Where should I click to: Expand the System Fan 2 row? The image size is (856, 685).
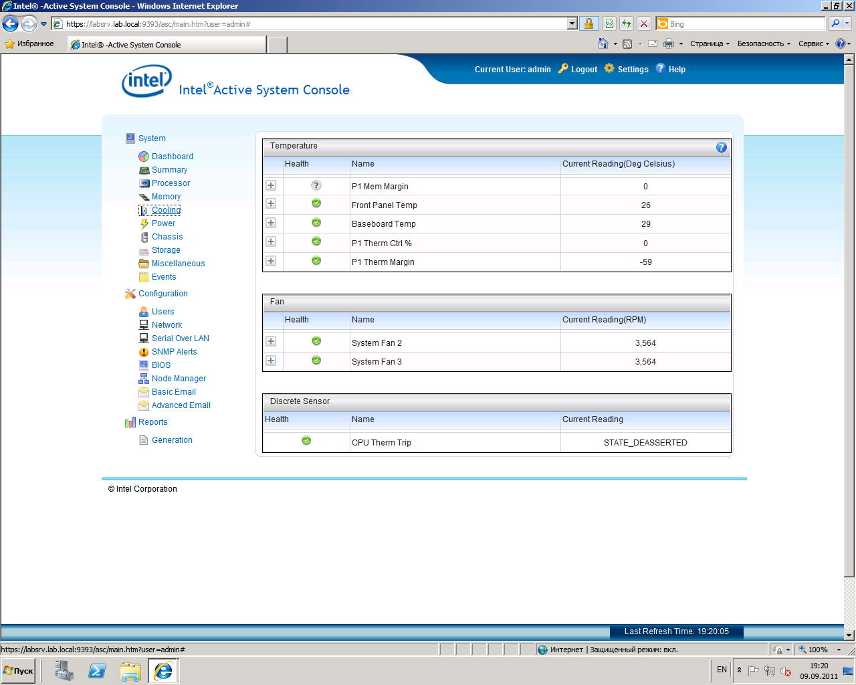(x=271, y=341)
